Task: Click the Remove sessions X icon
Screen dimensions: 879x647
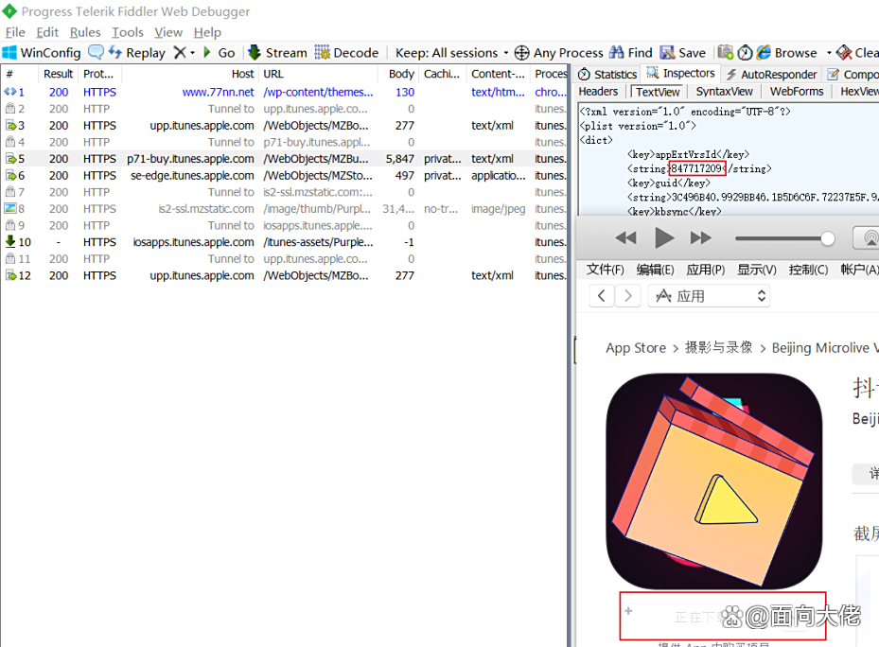Action: click(180, 53)
